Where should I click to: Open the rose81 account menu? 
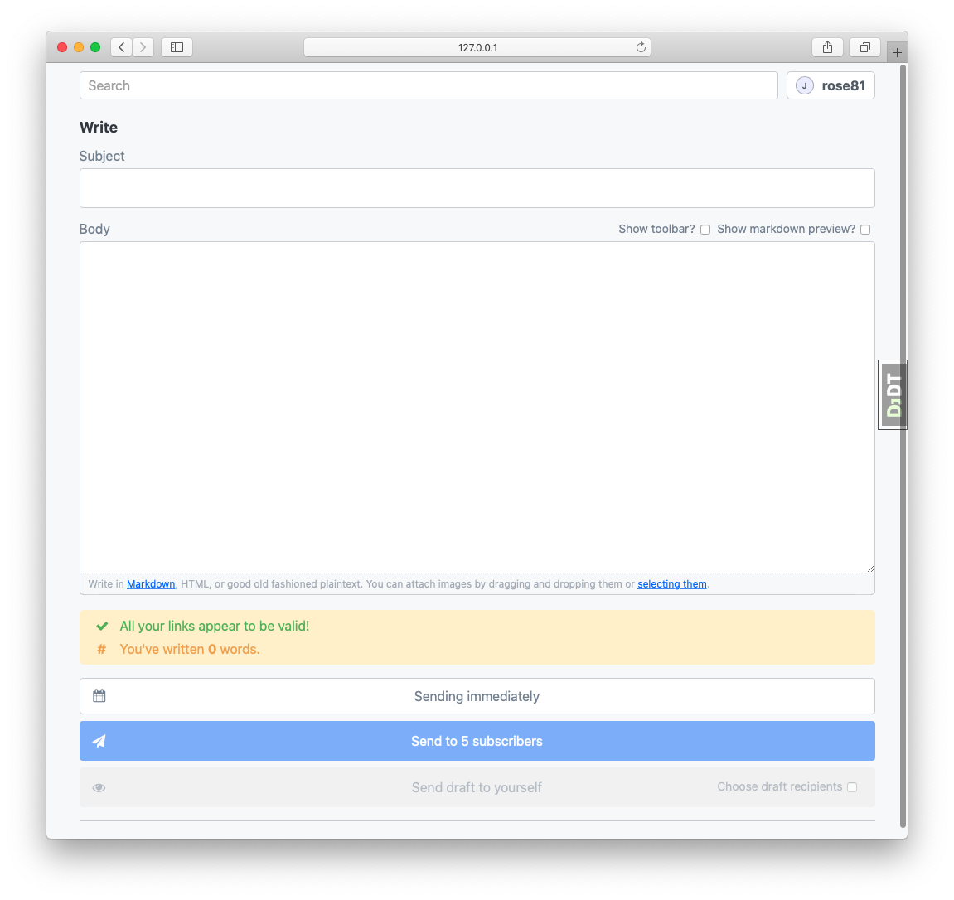831,85
